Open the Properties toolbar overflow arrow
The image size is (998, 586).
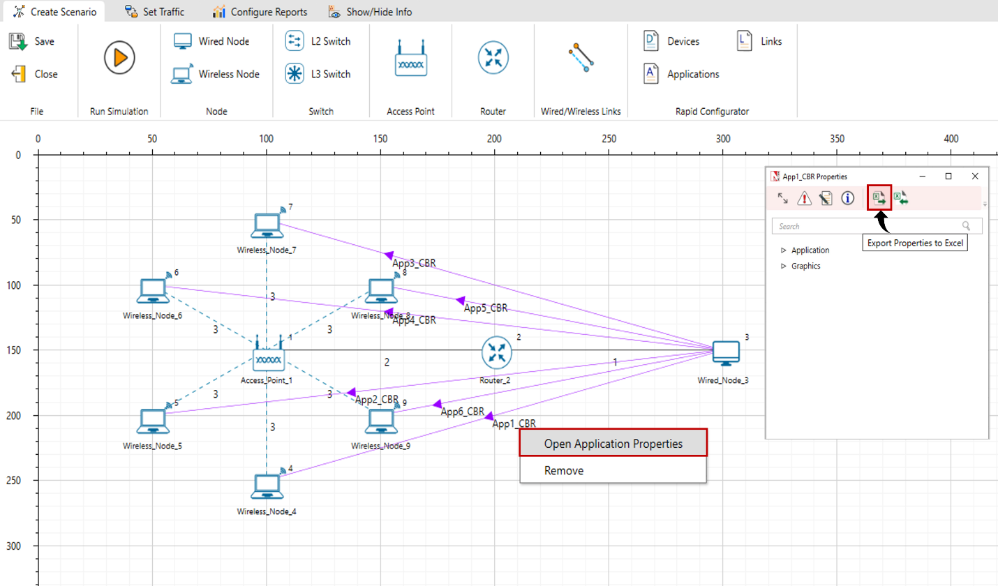(x=985, y=204)
